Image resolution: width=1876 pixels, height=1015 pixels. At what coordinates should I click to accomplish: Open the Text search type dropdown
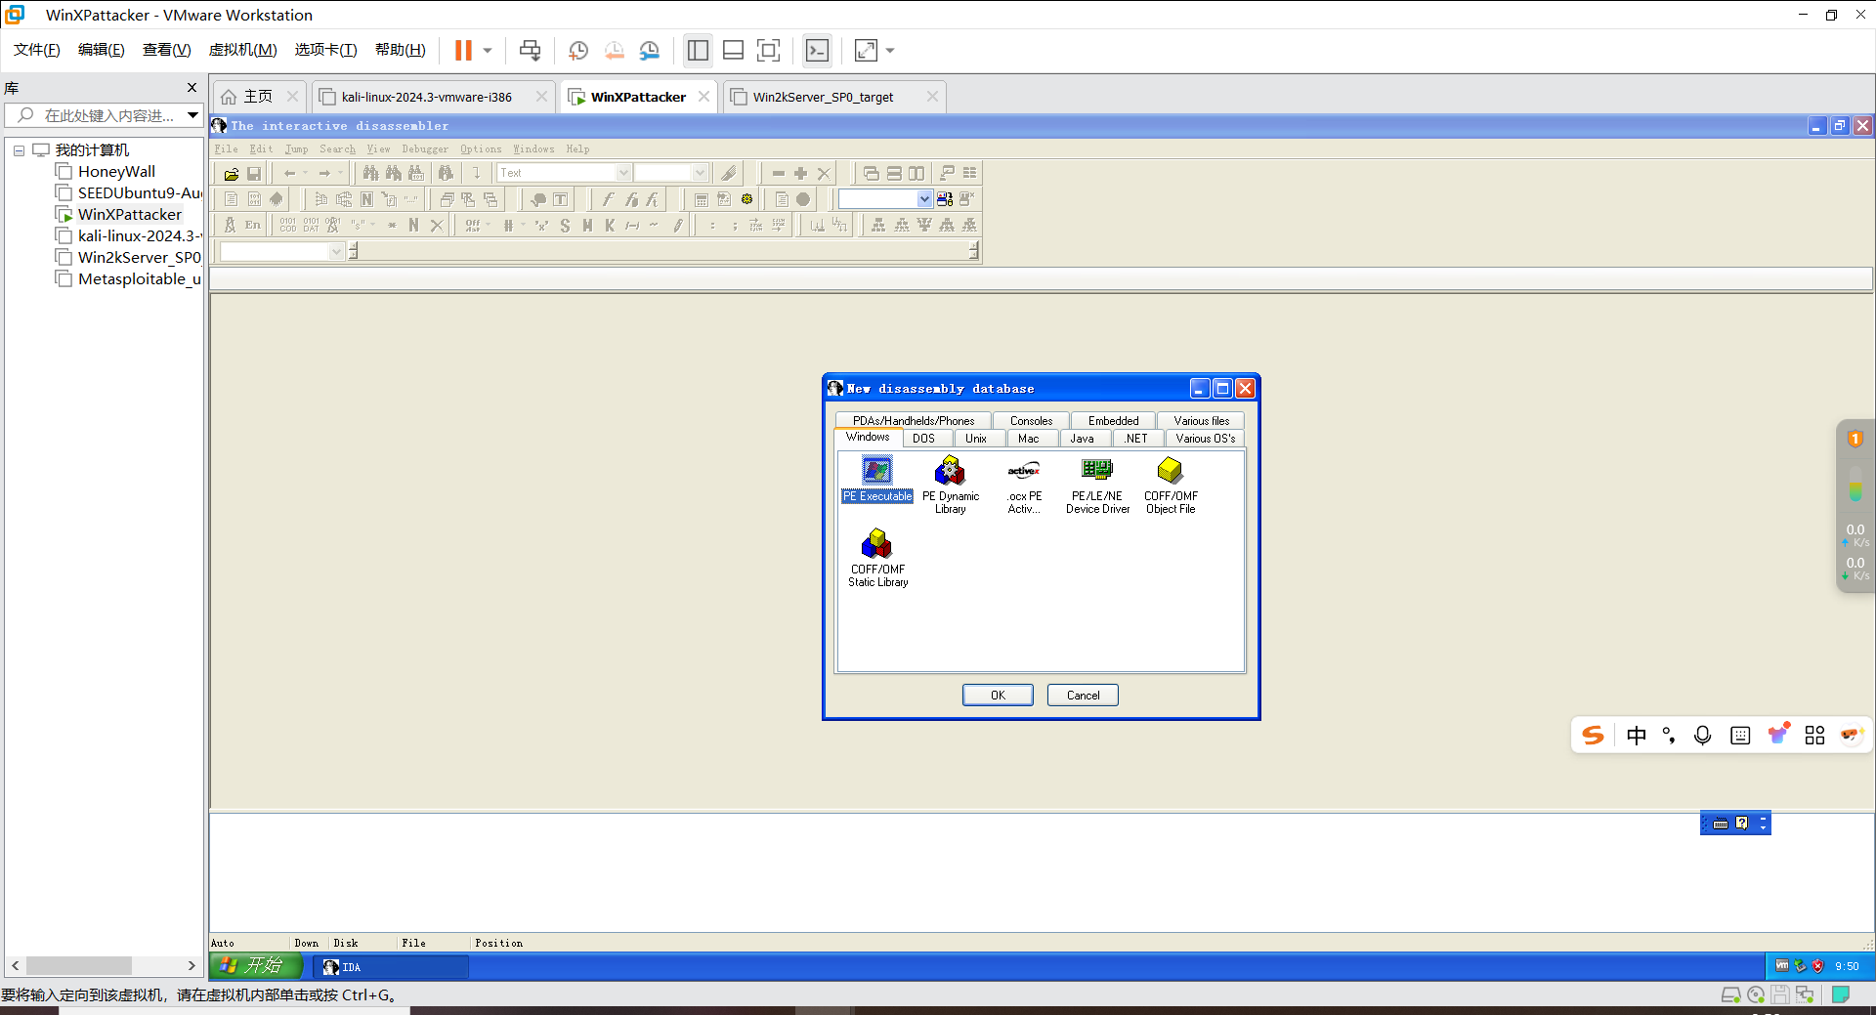623,173
